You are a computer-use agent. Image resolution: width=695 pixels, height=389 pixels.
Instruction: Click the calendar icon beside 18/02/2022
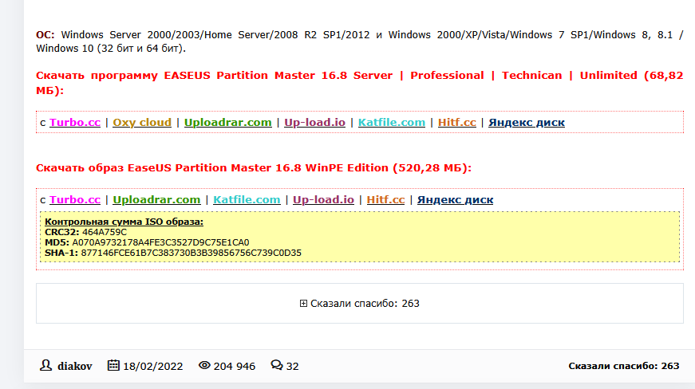[113, 365]
